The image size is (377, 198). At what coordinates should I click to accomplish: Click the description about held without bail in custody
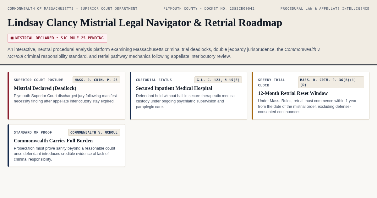pyautogui.click(x=186, y=101)
